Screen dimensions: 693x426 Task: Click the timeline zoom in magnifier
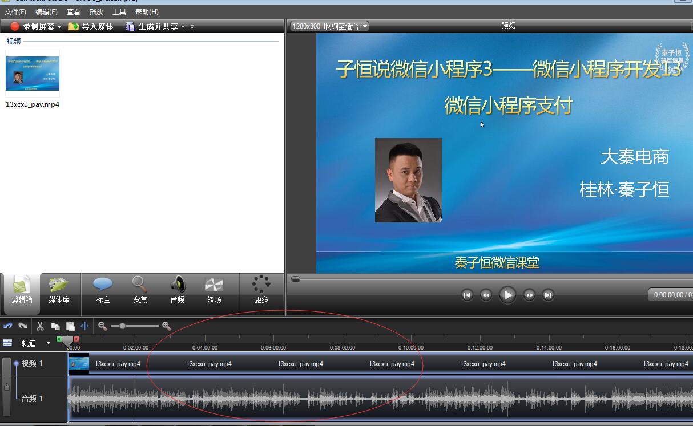coord(167,326)
